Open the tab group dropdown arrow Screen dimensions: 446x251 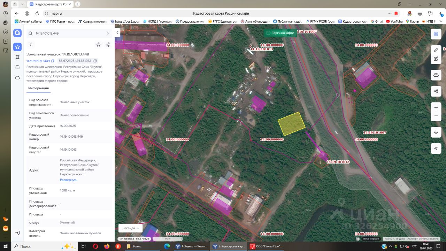point(22,4)
